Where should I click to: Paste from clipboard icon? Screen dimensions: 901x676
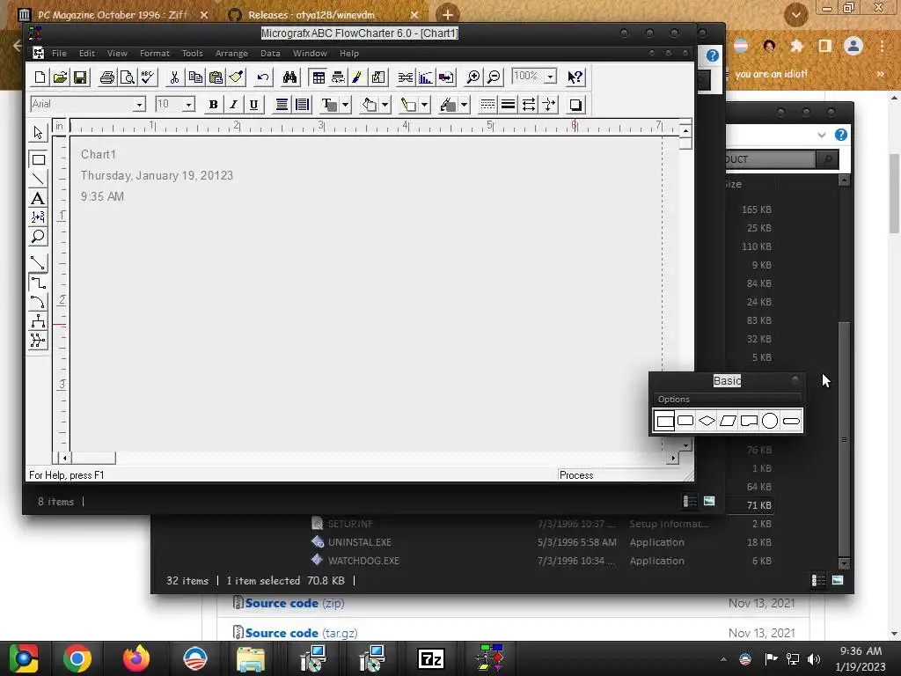click(x=216, y=77)
